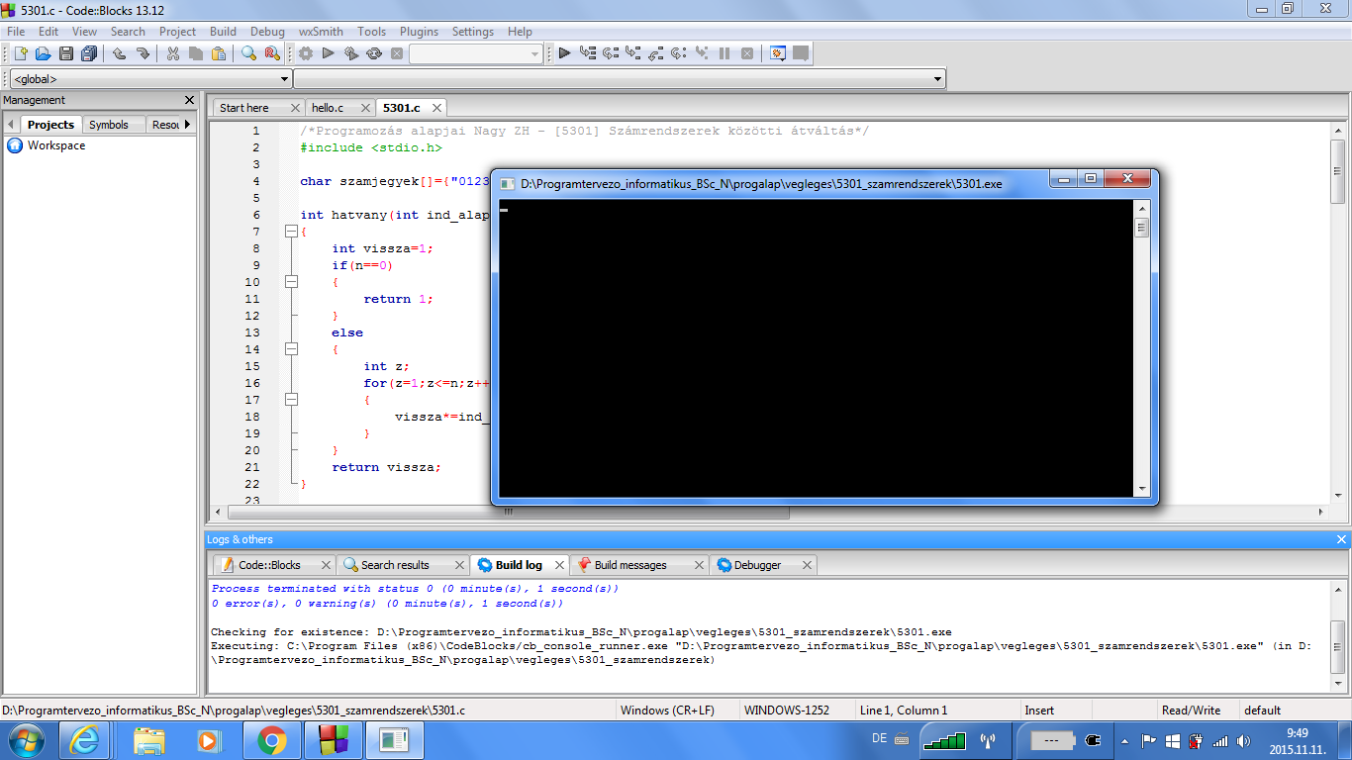Click the Cut scissors icon
Screen dimensions: 1352x760
pyautogui.click(x=173, y=53)
